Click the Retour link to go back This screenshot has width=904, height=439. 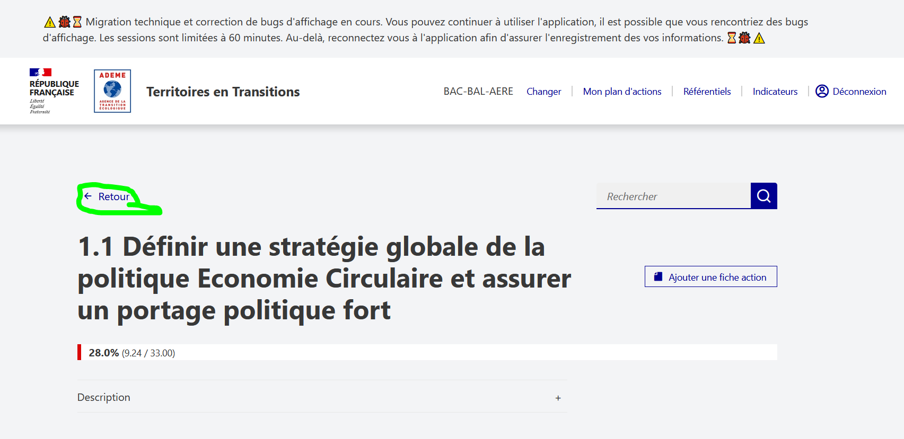tap(113, 196)
